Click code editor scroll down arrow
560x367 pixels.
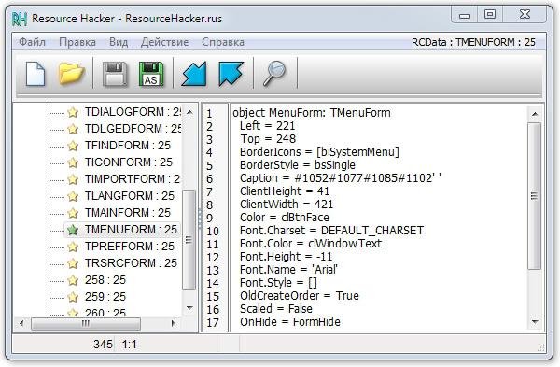pyautogui.click(x=535, y=322)
